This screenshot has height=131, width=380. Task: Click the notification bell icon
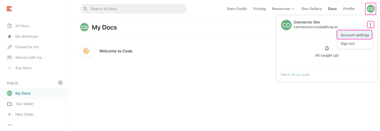[x=327, y=48]
